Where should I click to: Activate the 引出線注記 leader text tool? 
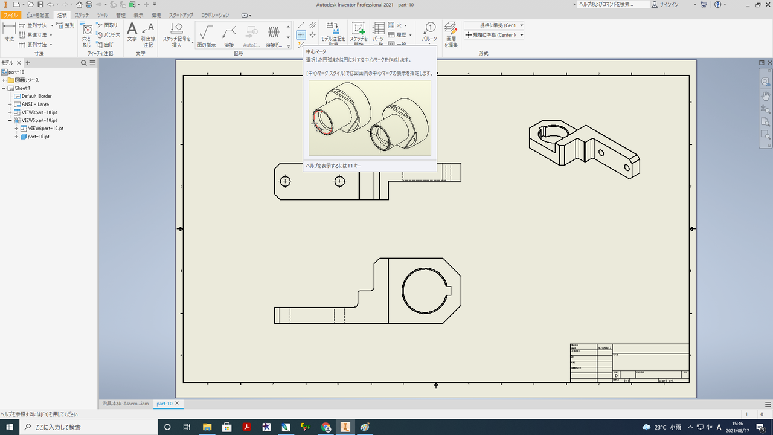click(x=148, y=34)
